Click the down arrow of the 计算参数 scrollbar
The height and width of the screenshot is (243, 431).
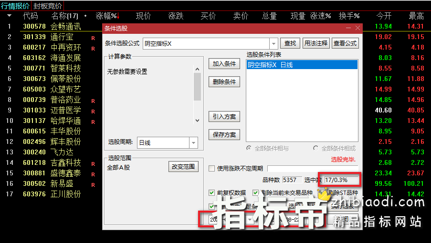click(197, 120)
